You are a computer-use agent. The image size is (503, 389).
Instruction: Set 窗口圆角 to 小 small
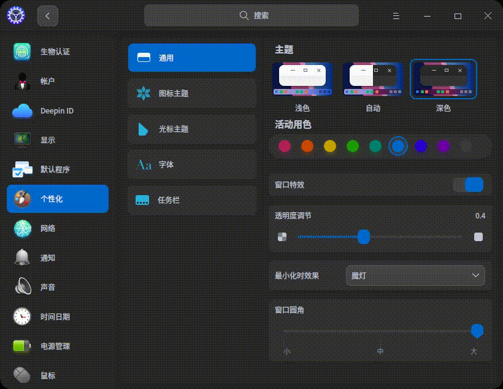287,351
